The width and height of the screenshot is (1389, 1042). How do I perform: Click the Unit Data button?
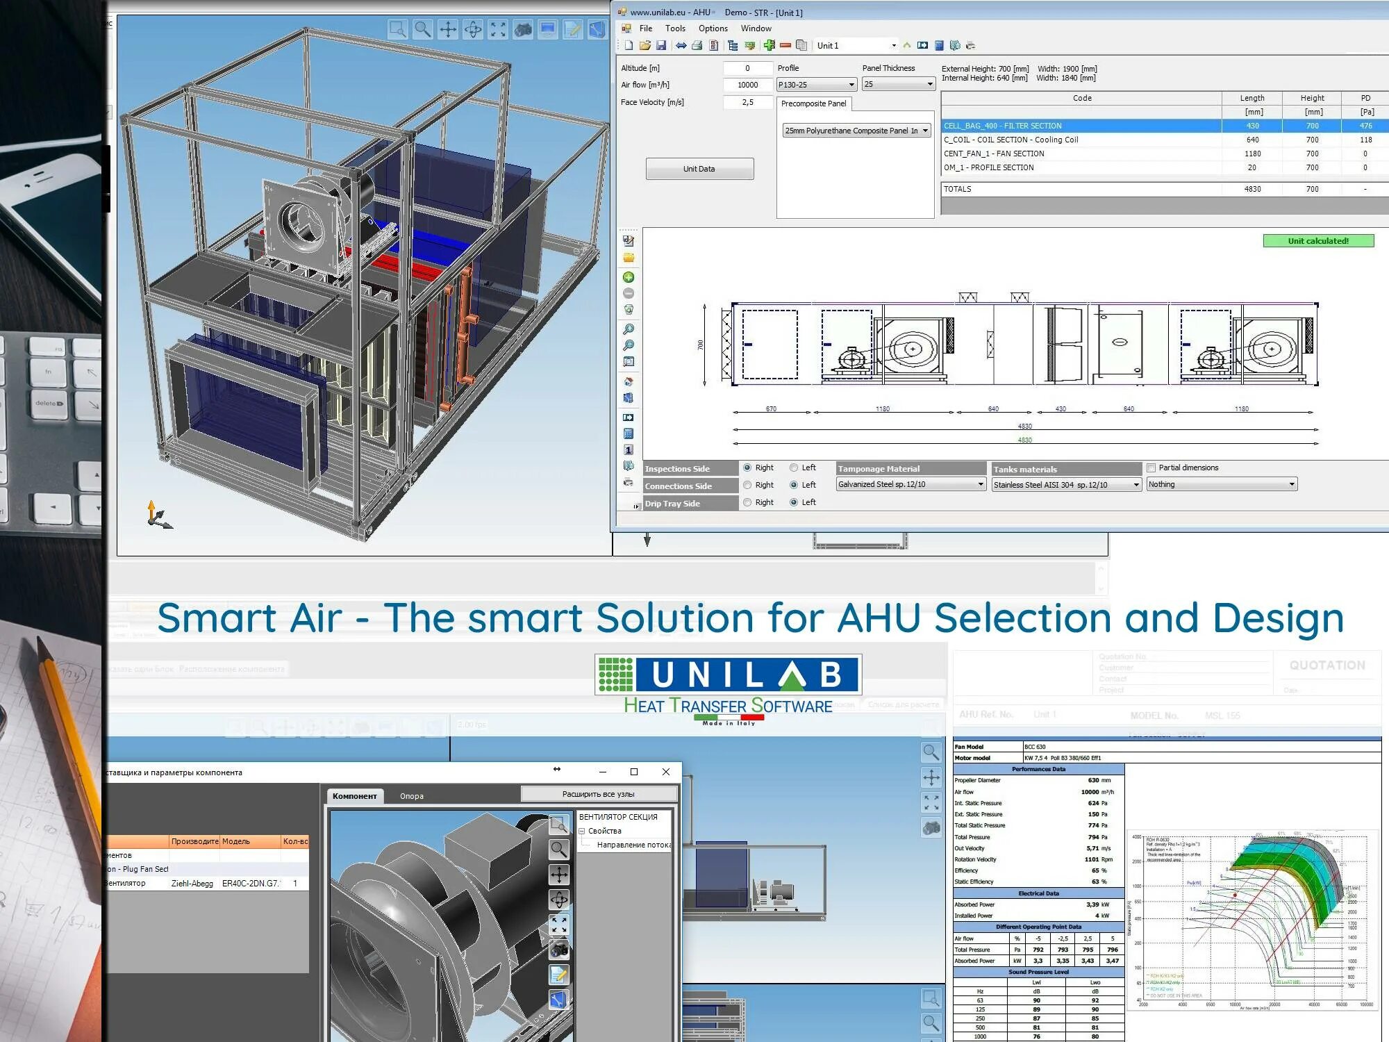click(699, 169)
